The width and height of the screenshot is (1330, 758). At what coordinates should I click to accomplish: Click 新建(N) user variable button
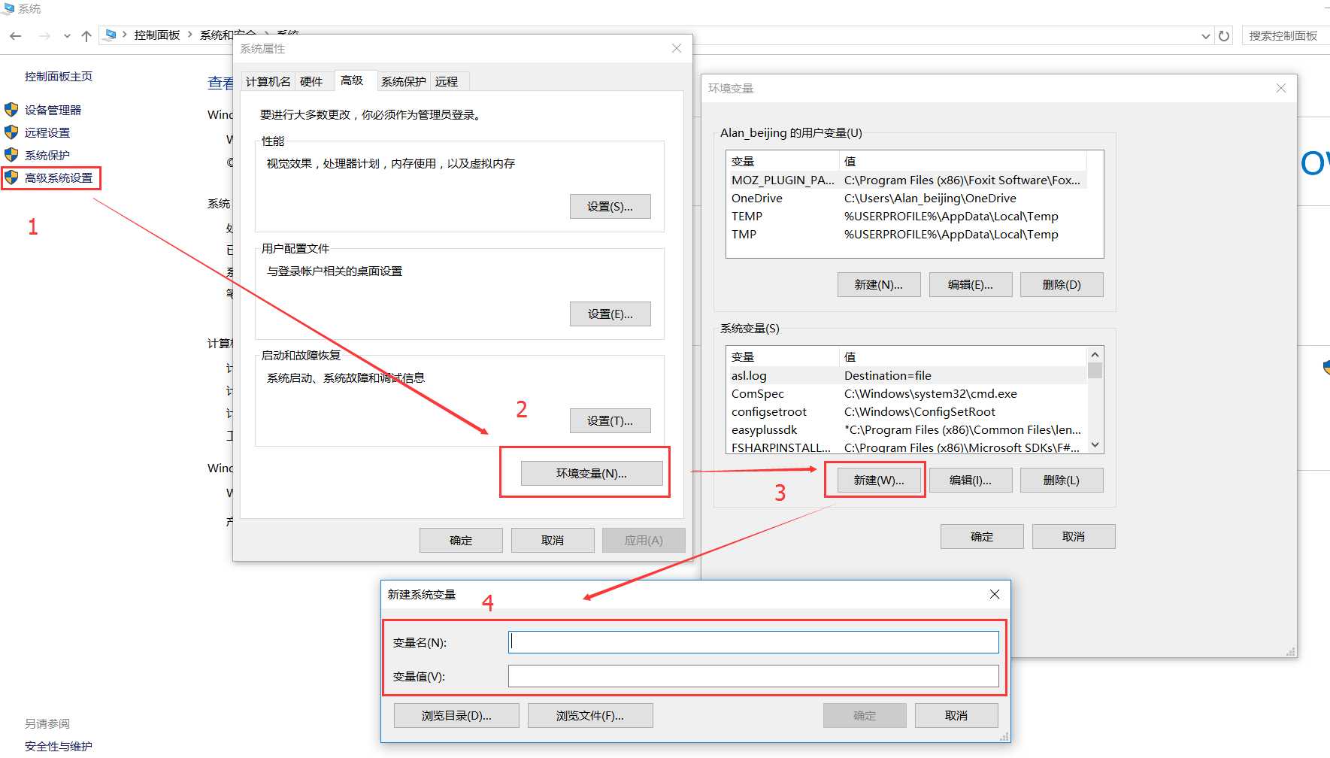pyautogui.click(x=879, y=284)
